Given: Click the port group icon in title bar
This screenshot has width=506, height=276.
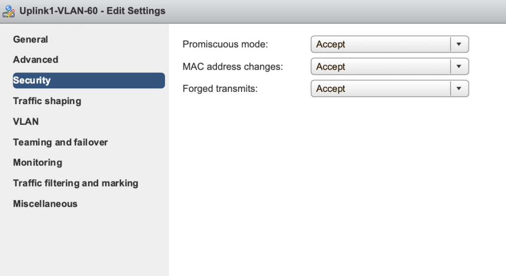Looking at the screenshot, I should point(8,11).
